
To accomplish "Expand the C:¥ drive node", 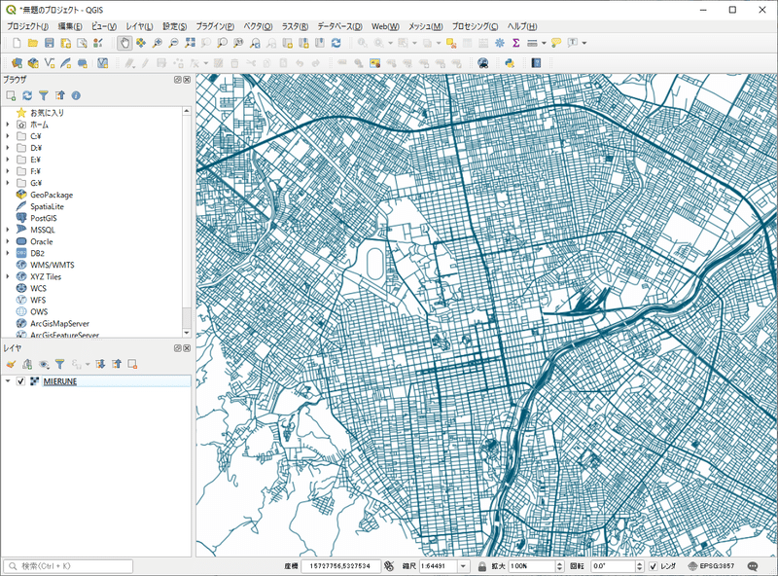I will [x=8, y=136].
